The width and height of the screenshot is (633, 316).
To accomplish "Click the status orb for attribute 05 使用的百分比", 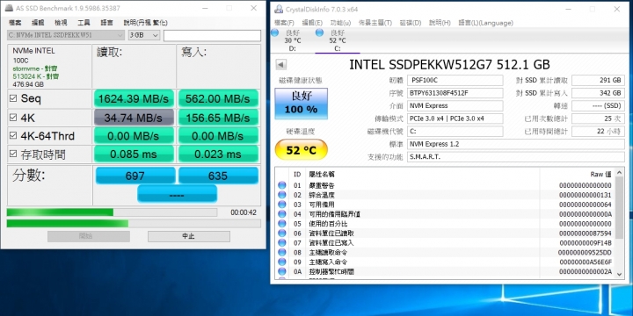I will click(282, 224).
